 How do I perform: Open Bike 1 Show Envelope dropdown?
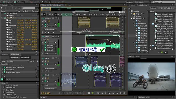pyautogui.click(x=50, y=89)
